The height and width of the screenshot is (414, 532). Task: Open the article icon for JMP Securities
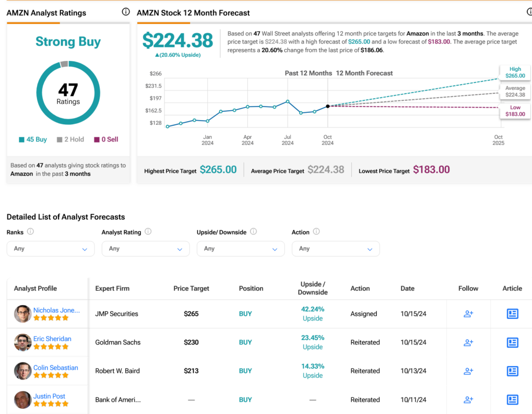point(512,314)
